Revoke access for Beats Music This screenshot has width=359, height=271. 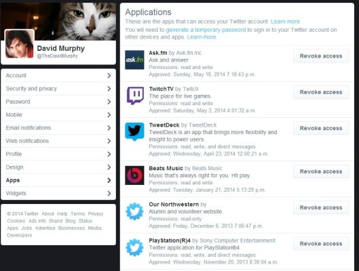321,171
